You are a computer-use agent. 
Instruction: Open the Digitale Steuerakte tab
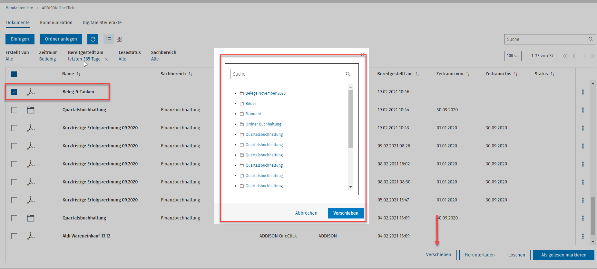(x=102, y=23)
